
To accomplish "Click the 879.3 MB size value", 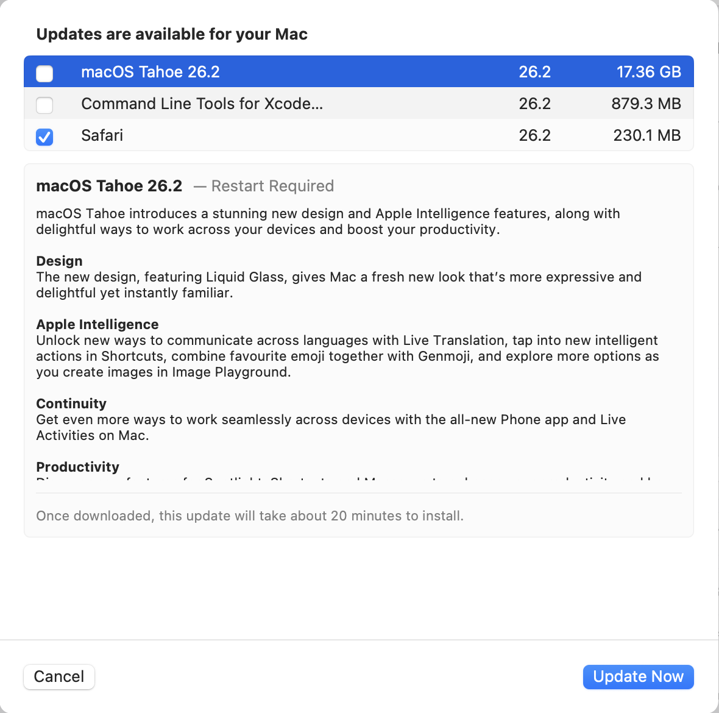I will [646, 104].
